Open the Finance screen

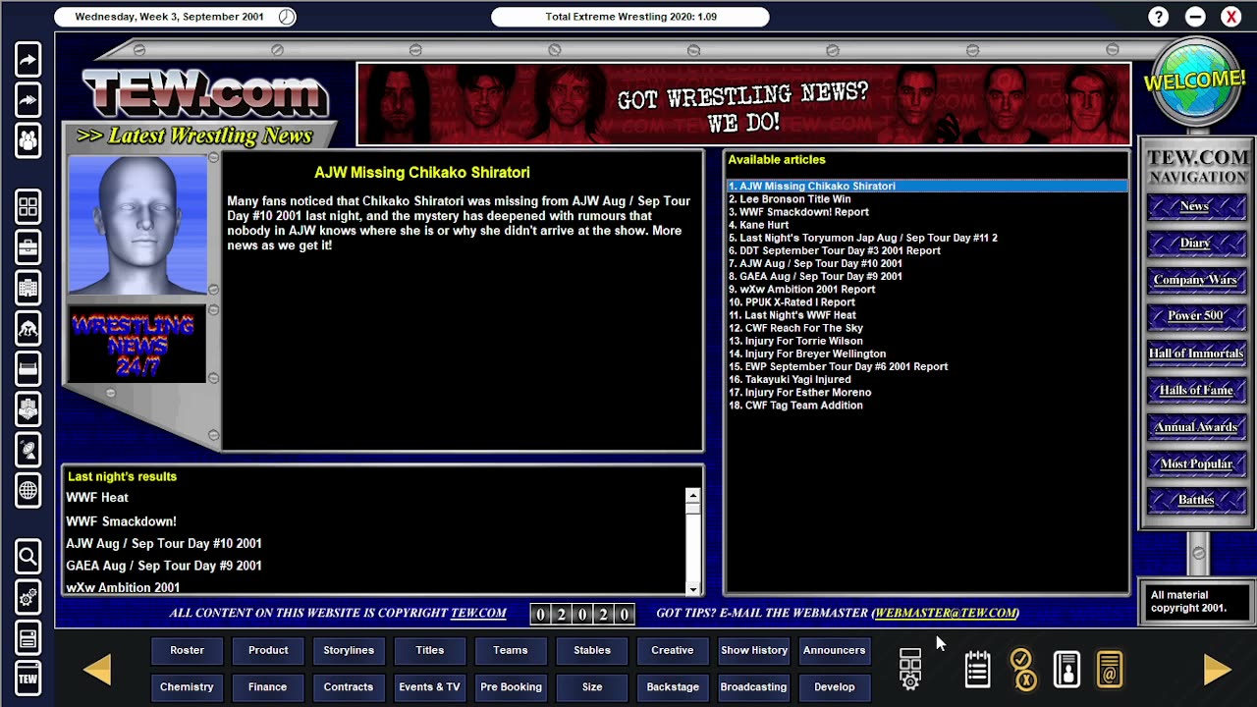(268, 687)
